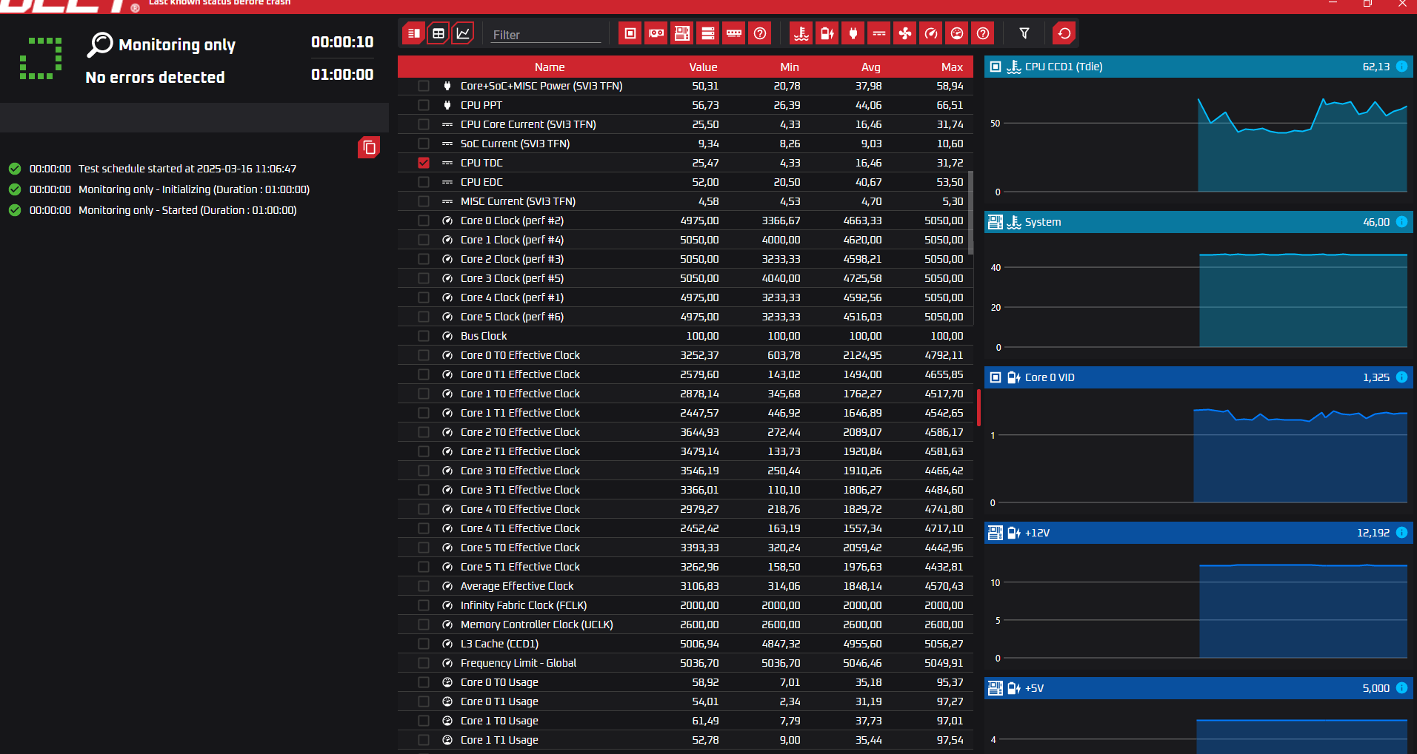Check the SoC Current (SVI3 TFN) checkbox
The height and width of the screenshot is (754, 1417).
[424, 144]
